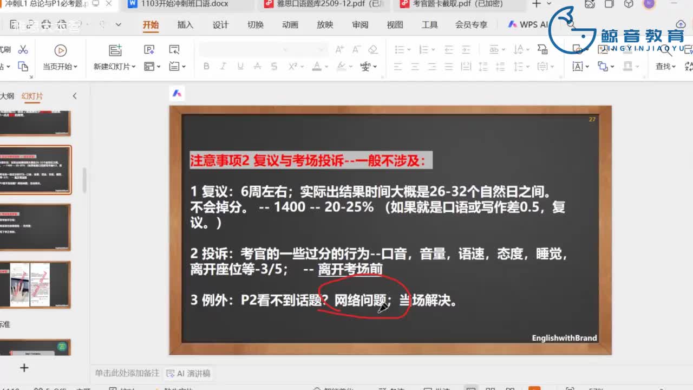This screenshot has height=390, width=693.
Task: Select the currently highlighted slide thumbnail
Action: tap(35, 170)
